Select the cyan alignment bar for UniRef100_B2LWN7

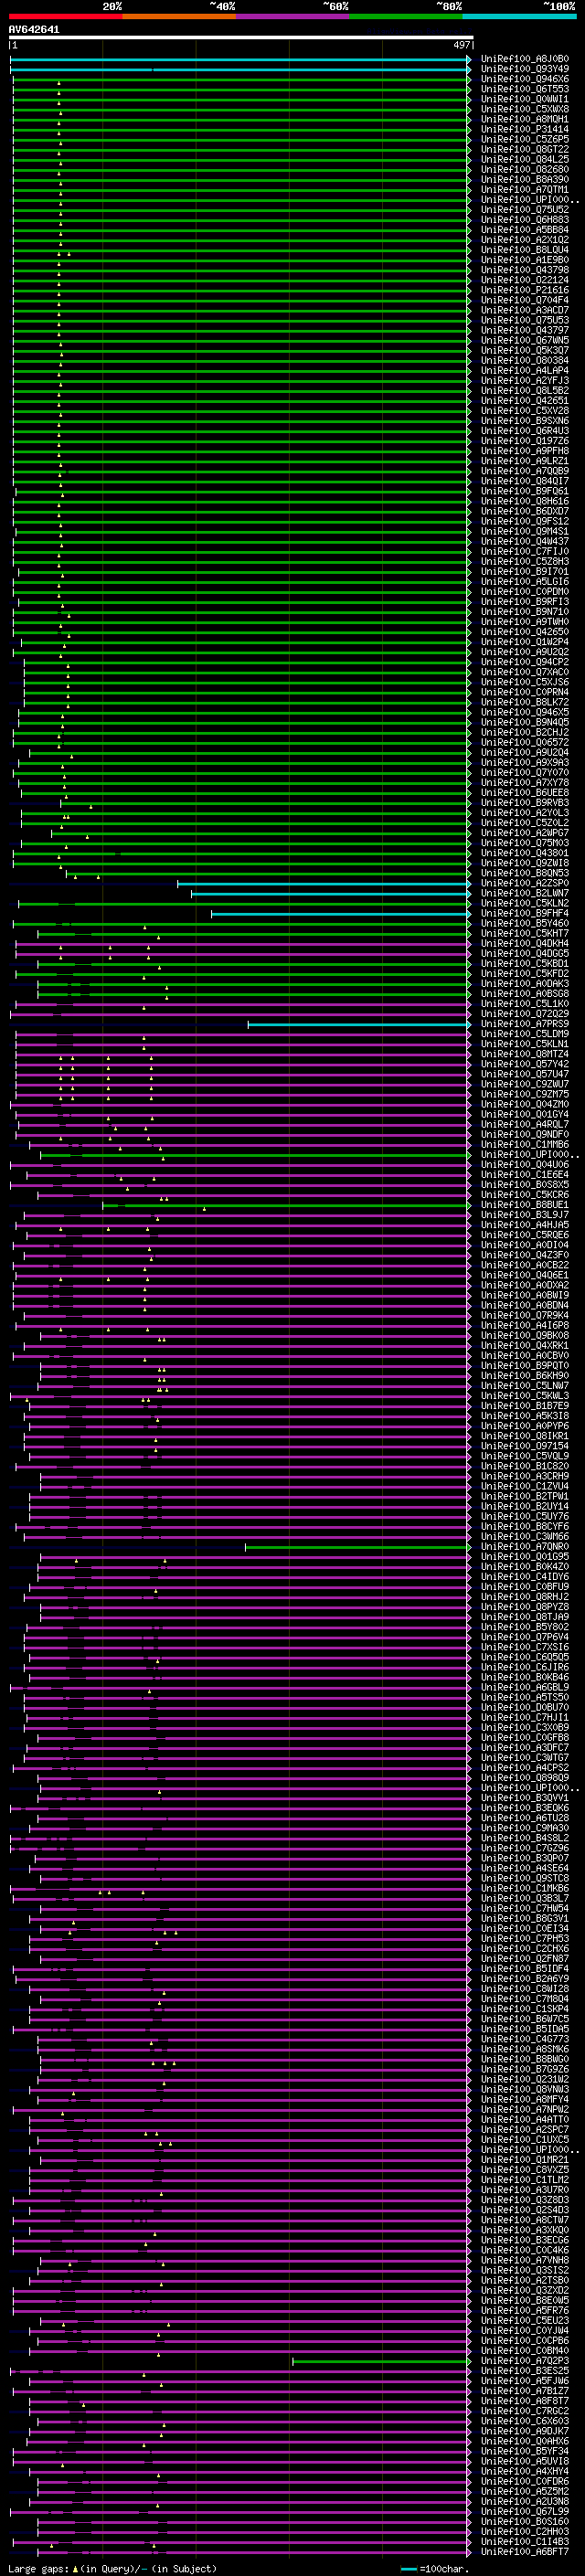point(331,893)
